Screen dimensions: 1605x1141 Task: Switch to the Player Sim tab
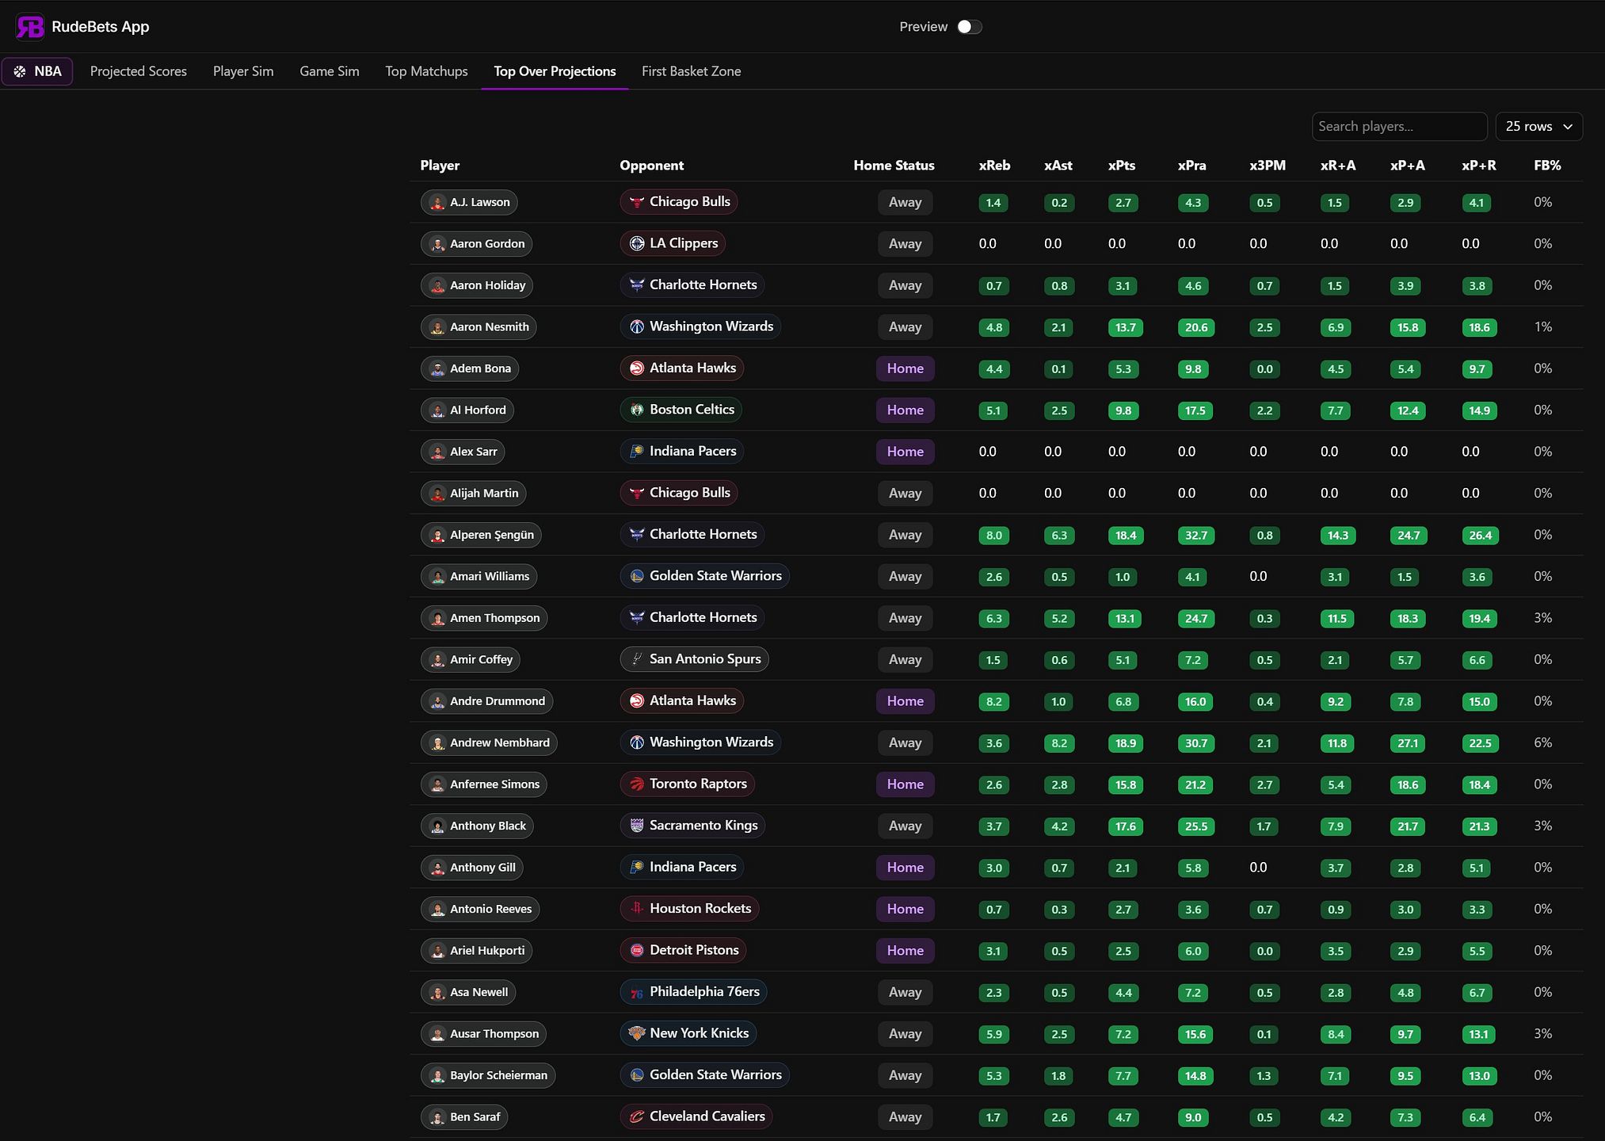pyautogui.click(x=243, y=71)
